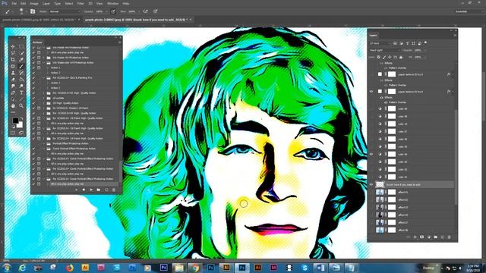Open Firefox from the taskbar
486x273 pixels.
coord(69,268)
